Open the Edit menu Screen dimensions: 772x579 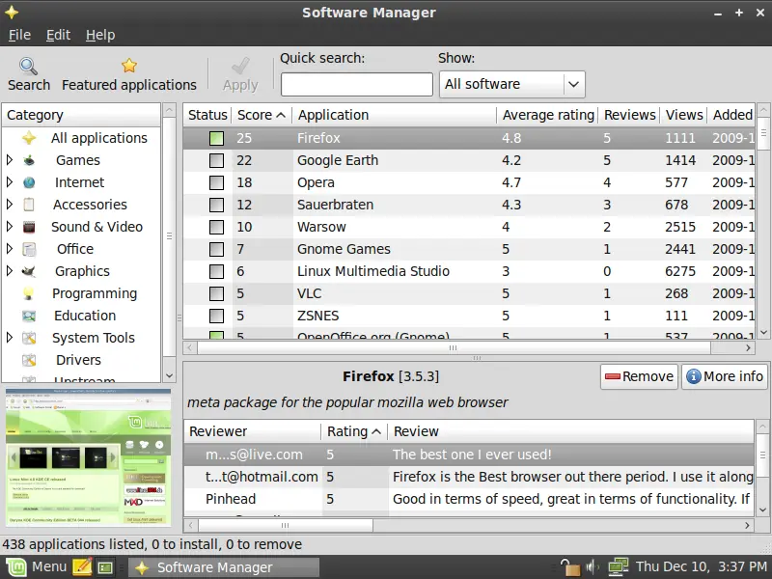[x=59, y=35]
